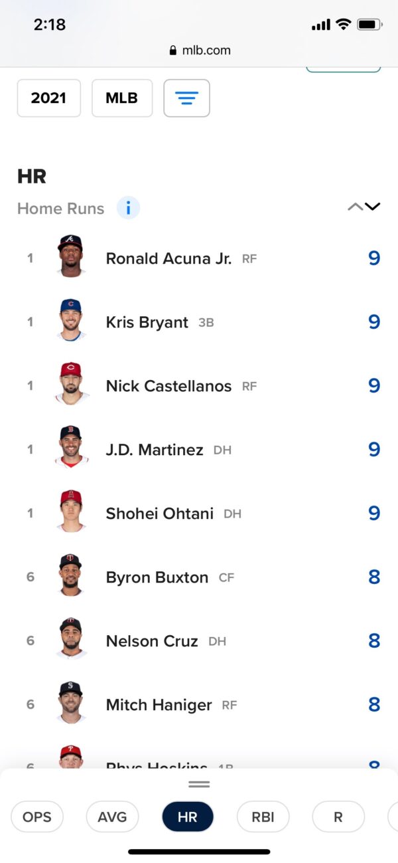Tap the lock icon in address bar
Screen dimensions: 398x863
pos(174,50)
